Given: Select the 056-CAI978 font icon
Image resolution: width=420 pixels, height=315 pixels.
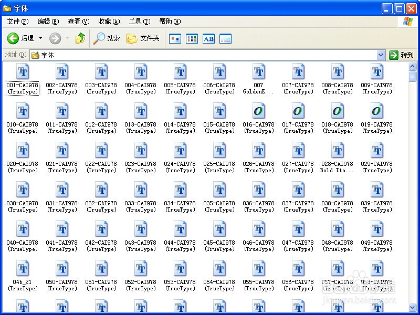Looking at the screenshot, I should point(298,268).
